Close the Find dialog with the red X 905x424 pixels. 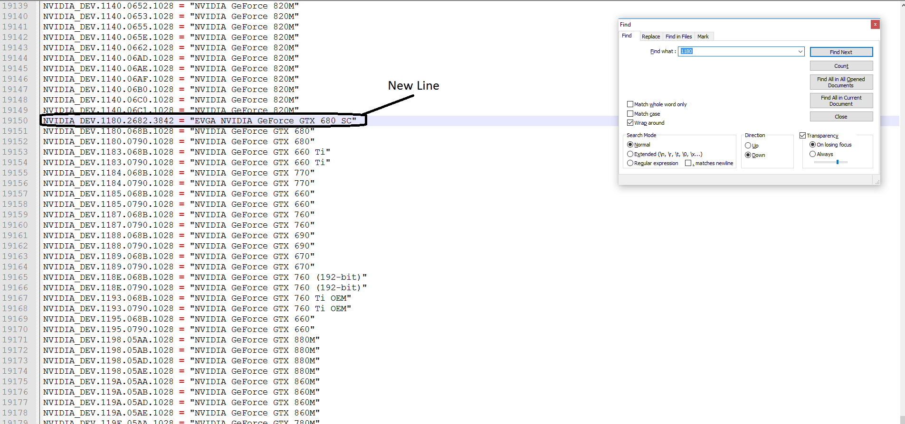[875, 24]
